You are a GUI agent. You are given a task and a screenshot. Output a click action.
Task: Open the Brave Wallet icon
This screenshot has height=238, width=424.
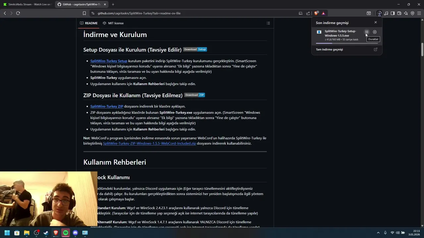point(399,13)
